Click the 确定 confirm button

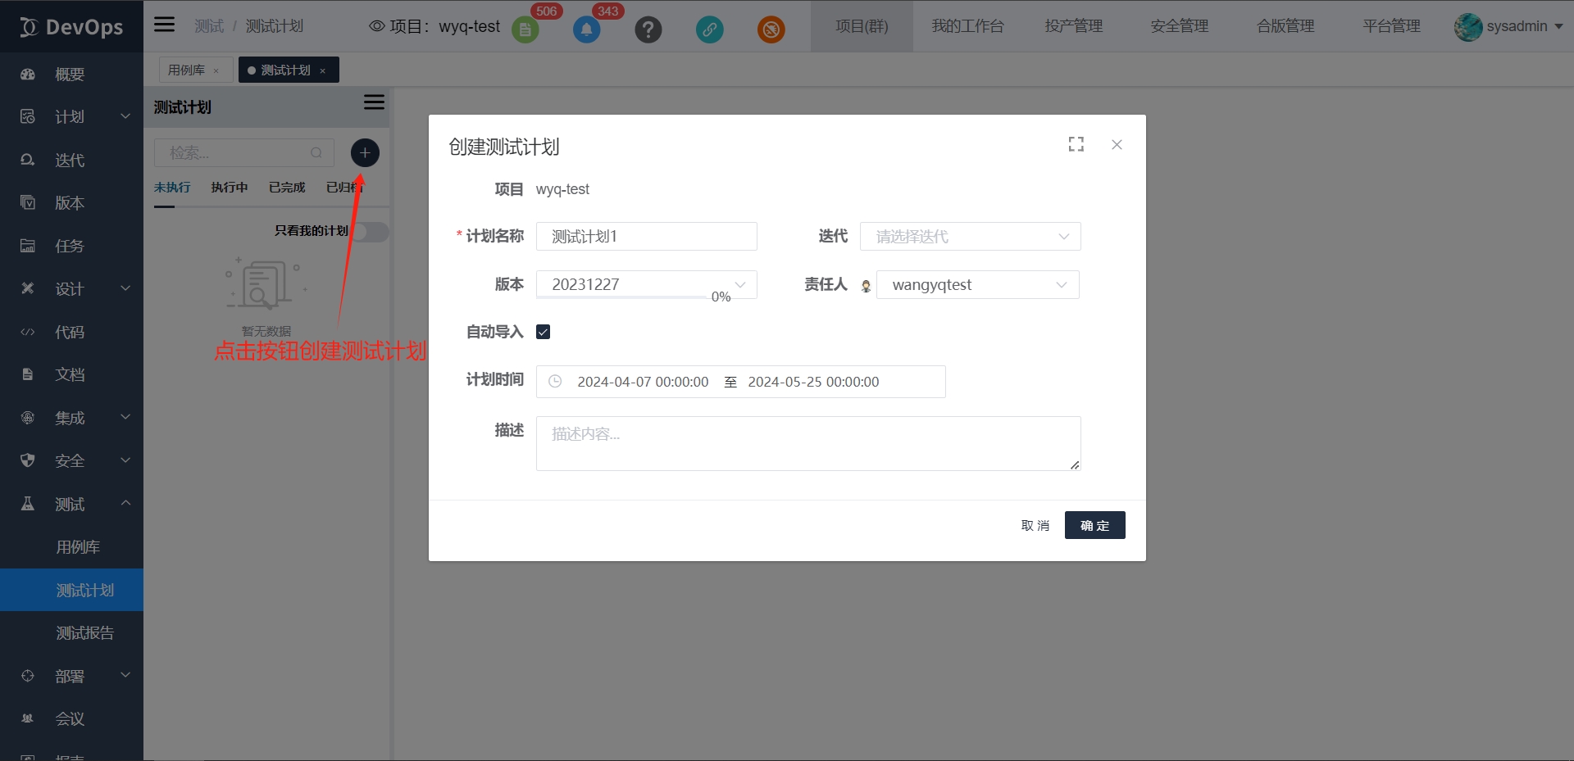pos(1094,525)
